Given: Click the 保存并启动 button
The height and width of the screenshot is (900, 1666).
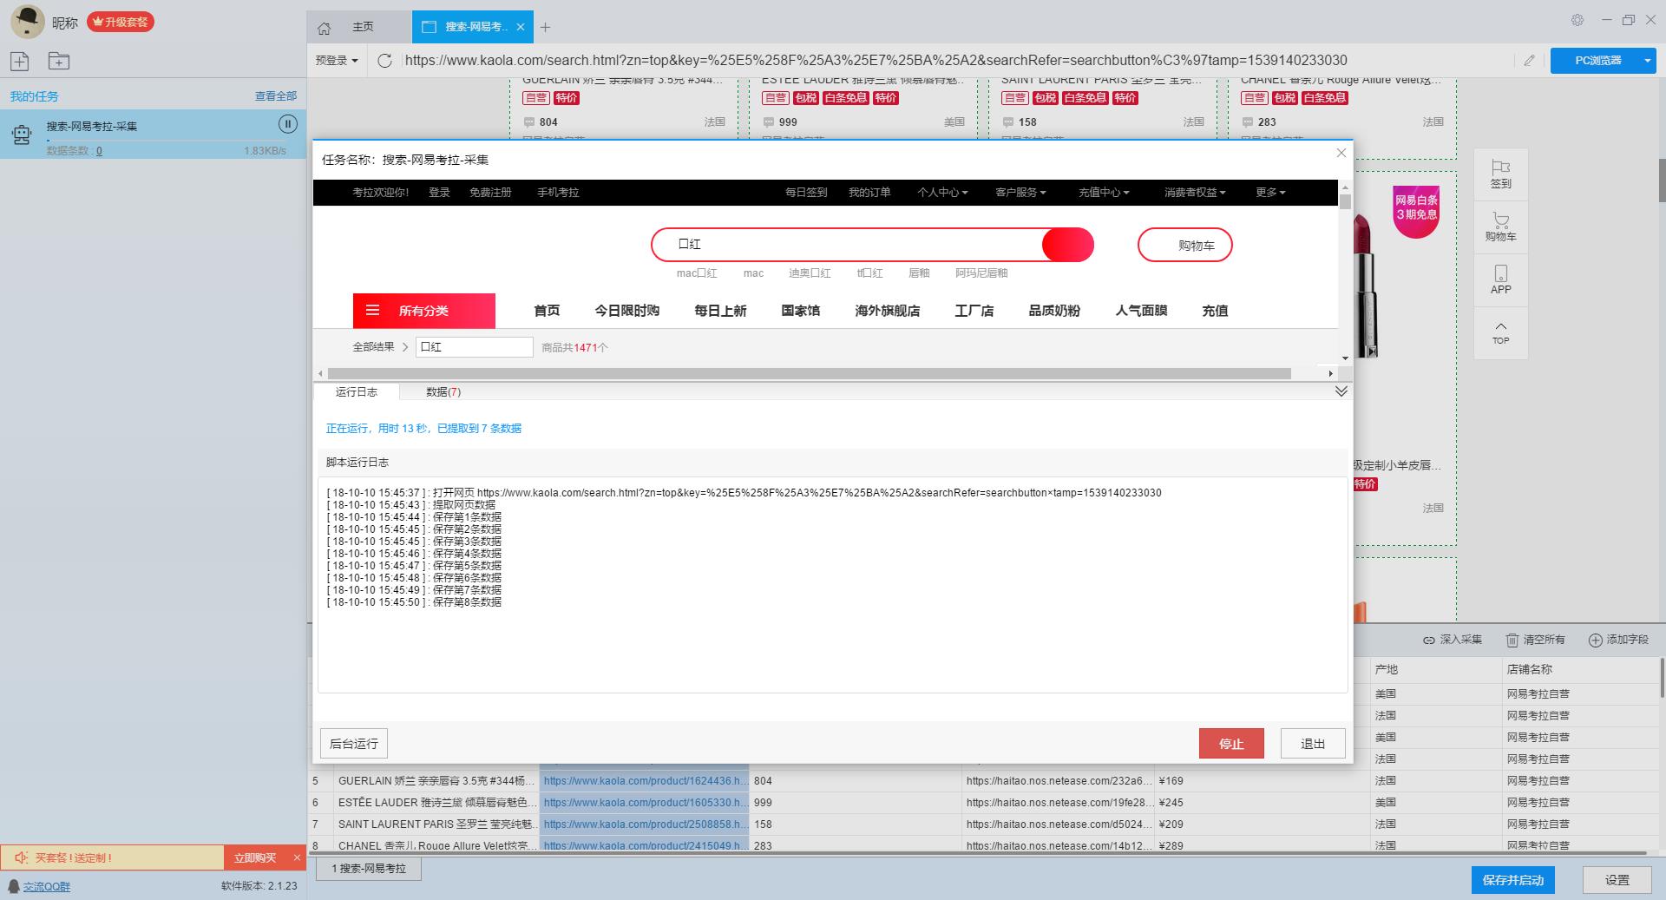Looking at the screenshot, I should [1512, 880].
